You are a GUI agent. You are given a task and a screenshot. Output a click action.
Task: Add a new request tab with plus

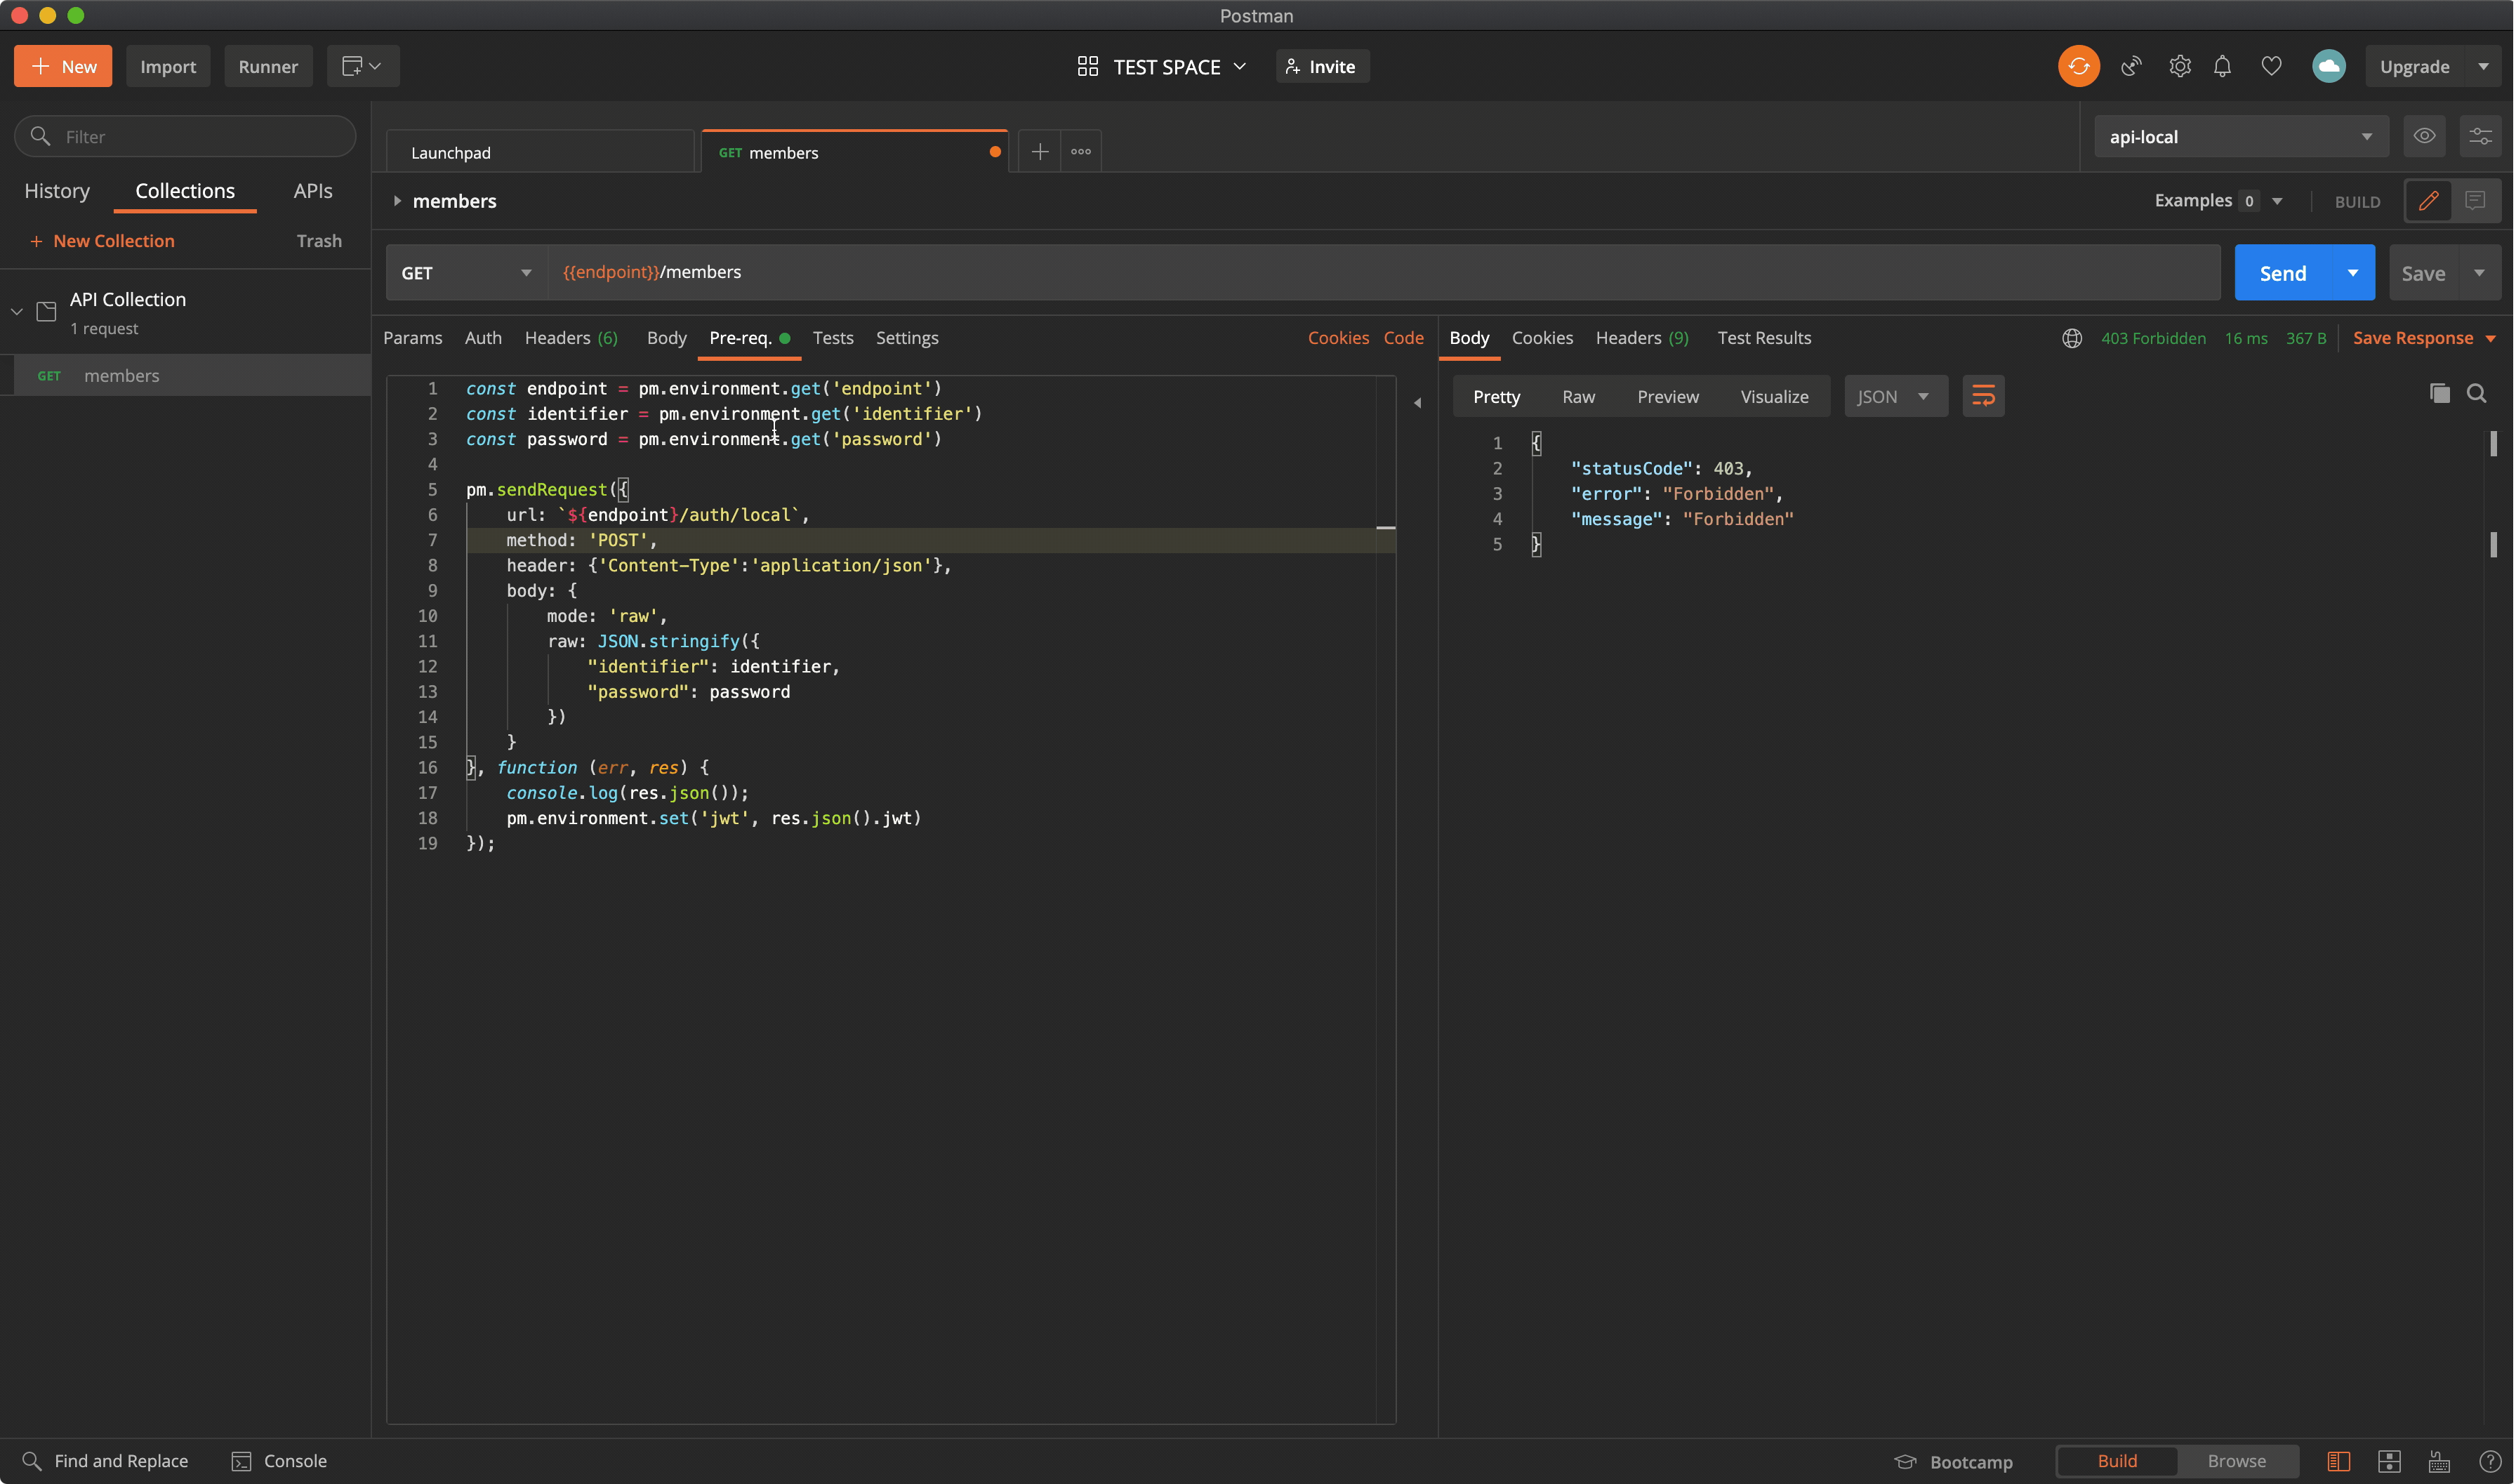coord(1040,151)
